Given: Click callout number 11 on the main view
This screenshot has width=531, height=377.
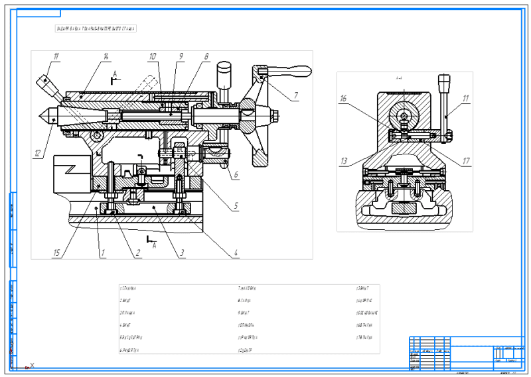Looking at the screenshot, I should click(56, 56).
